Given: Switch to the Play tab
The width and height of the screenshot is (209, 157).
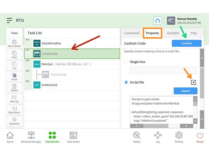Looking at the screenshot, I should click(193, 33).
